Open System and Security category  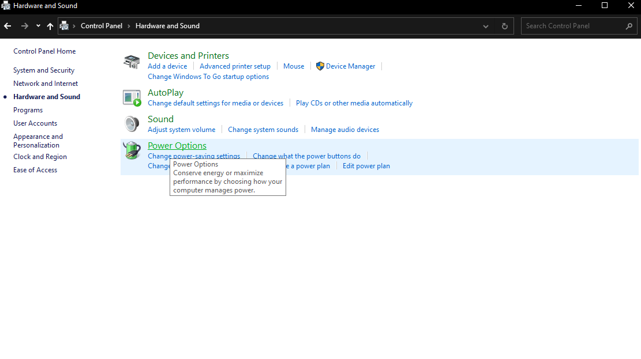point(44,70)
